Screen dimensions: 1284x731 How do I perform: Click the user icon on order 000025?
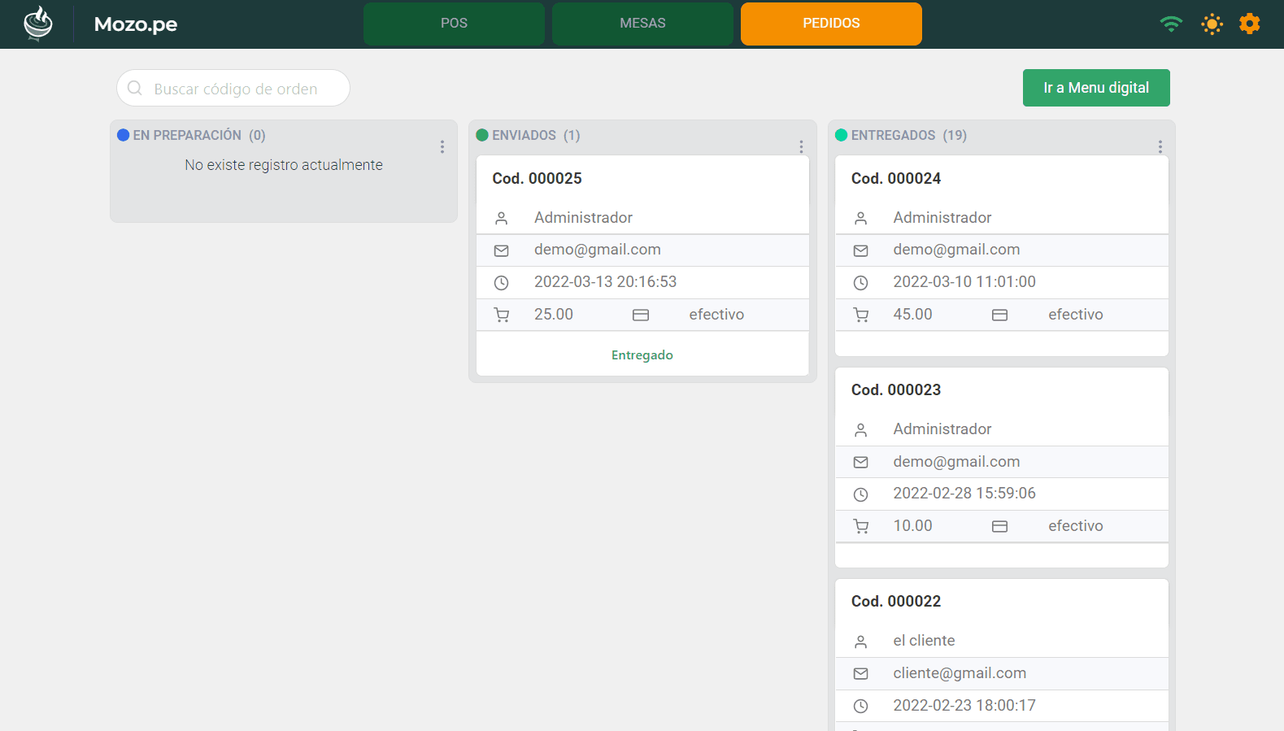point(502,218)
